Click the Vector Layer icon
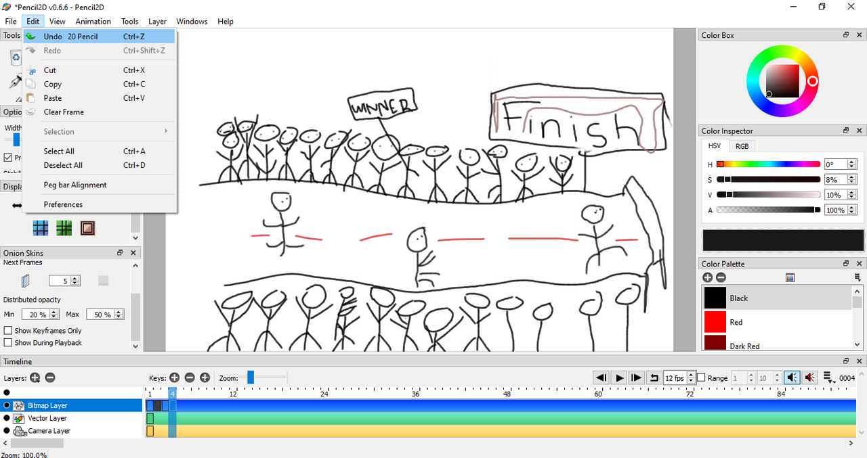This screenshot has width=867, height=458. tap(19, 418)
